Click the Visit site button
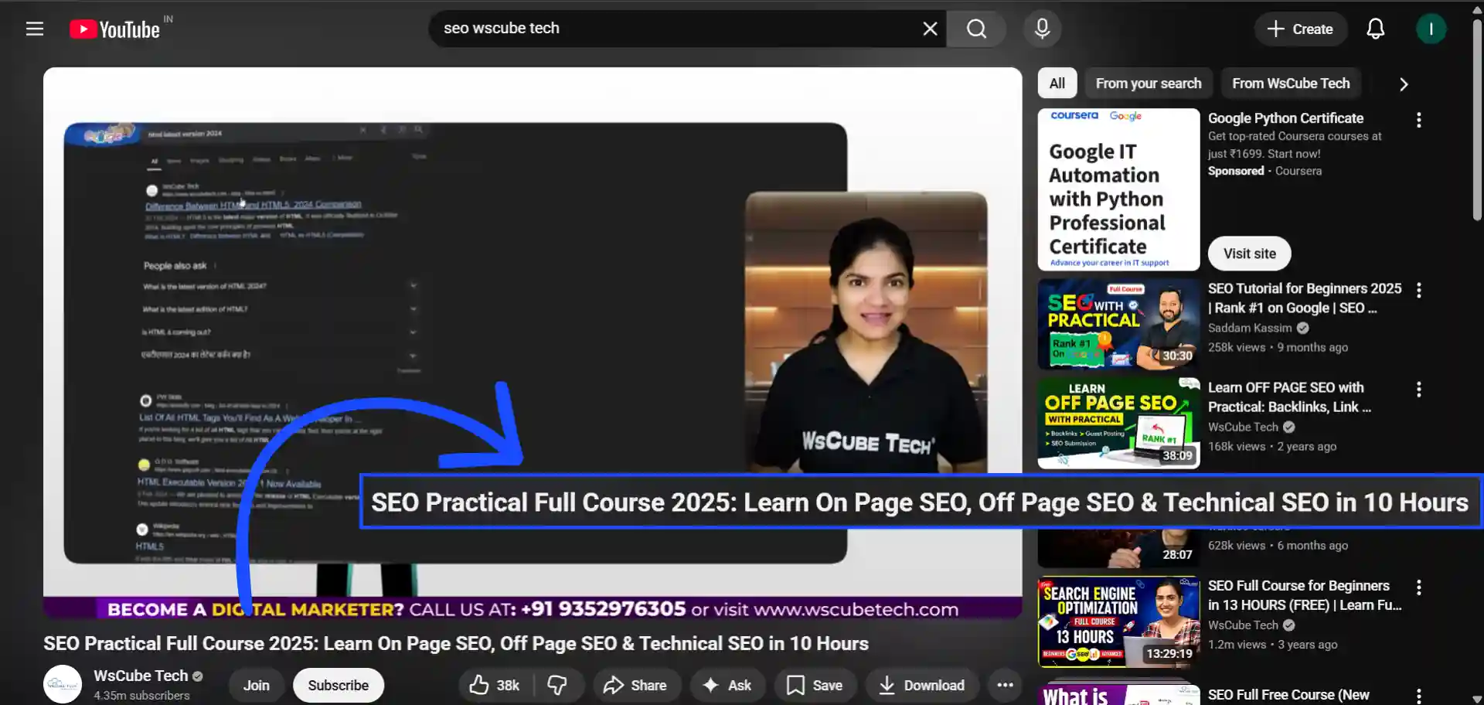The height and width of the screenshot is (705, 1484). (1249, 254)
